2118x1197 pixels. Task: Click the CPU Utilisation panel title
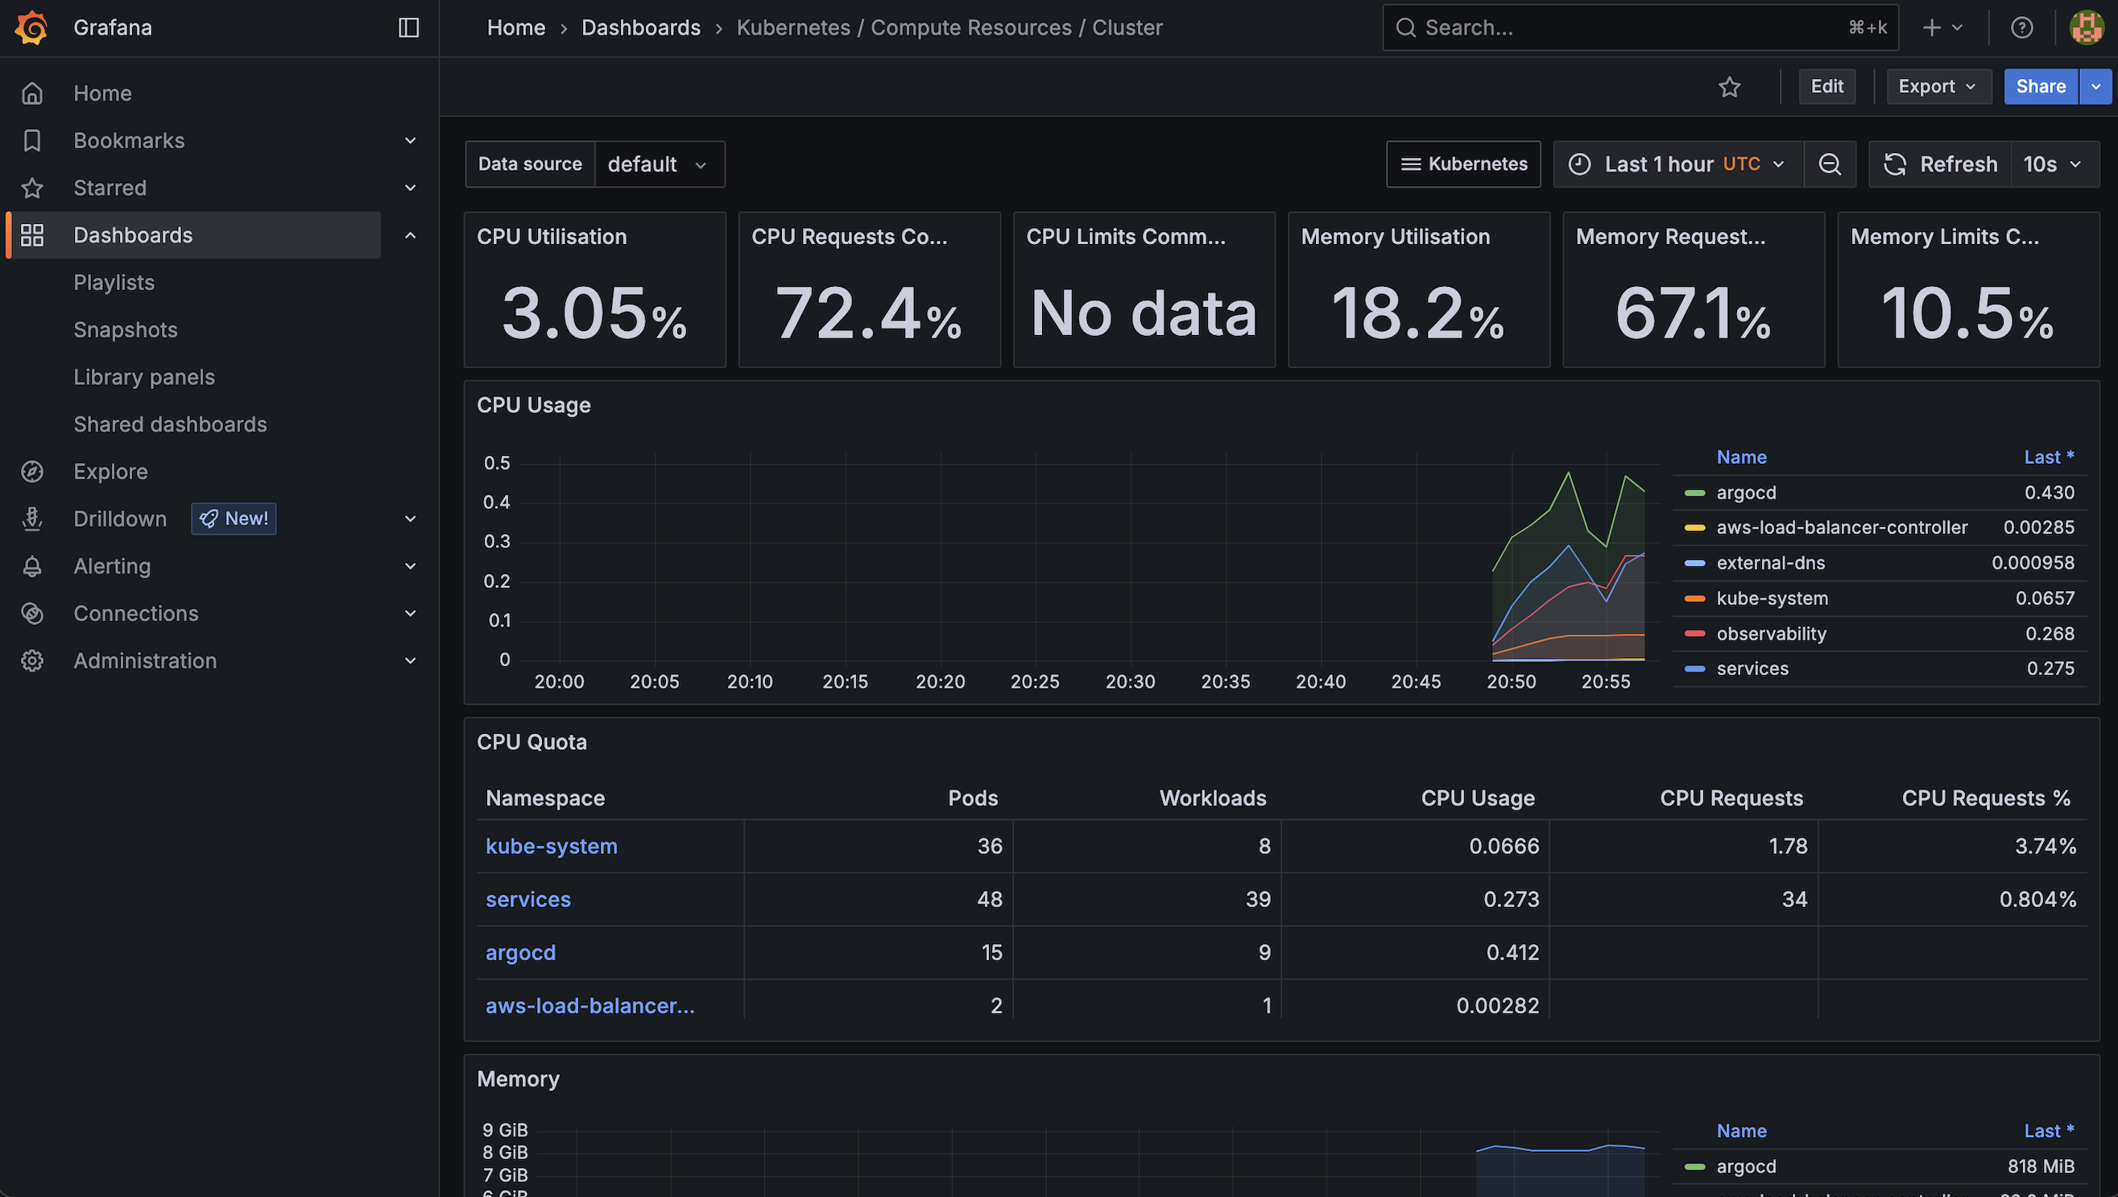[x=552, y=237]
